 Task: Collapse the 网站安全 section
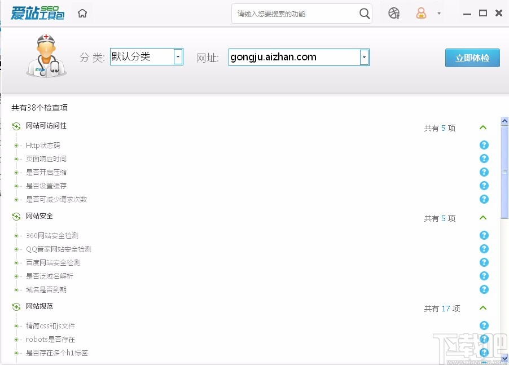pyautogui.click(x=483, y=218)
